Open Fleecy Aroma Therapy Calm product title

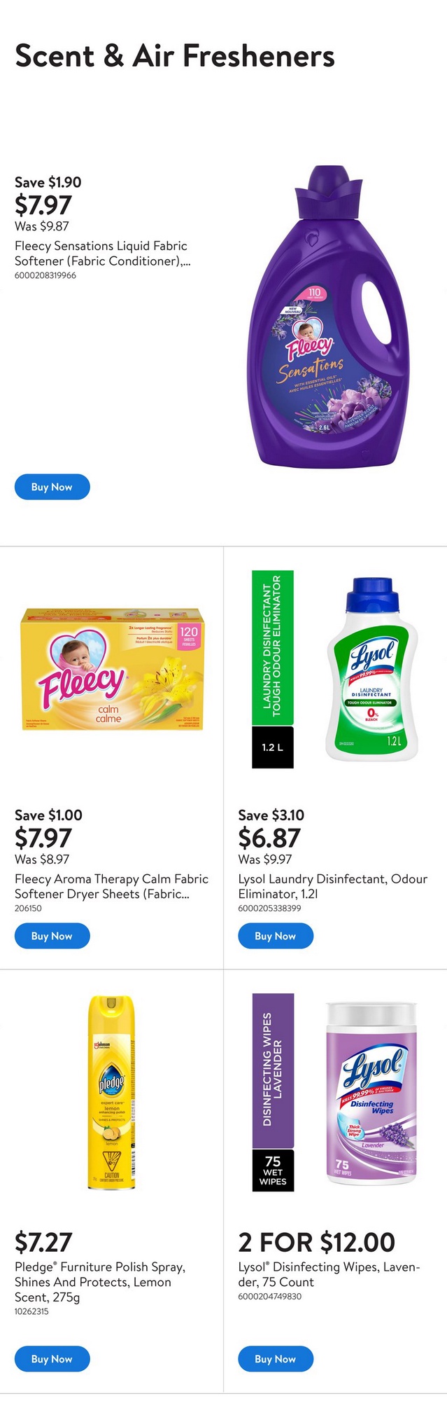(x=111, y=886)
